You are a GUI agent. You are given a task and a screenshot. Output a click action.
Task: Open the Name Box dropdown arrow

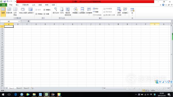19,21
